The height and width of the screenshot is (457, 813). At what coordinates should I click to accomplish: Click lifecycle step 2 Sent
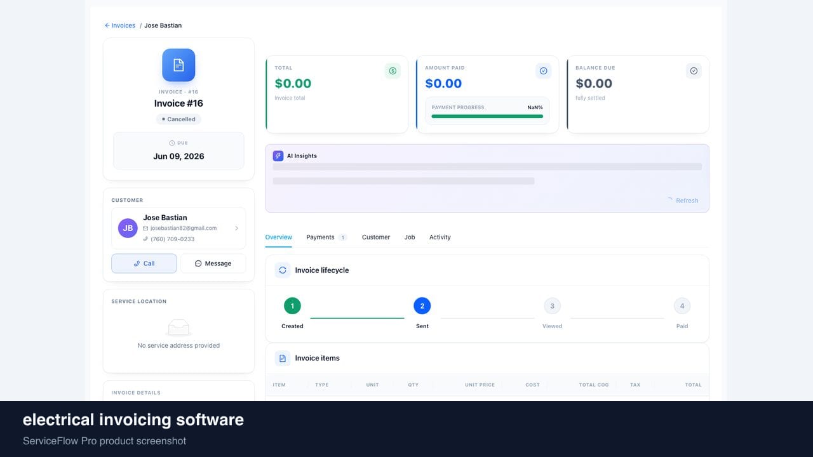[x=422, y=306]
